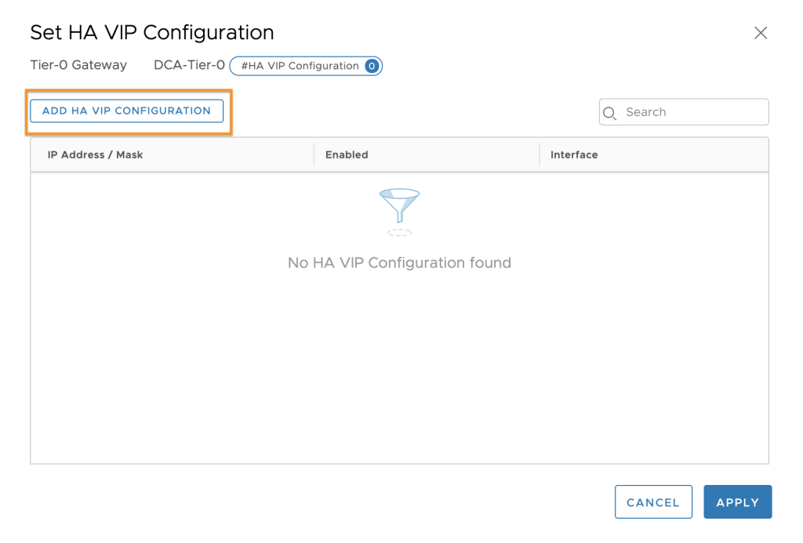Click the Set HA VIP Configuration title
This screenshot has width=803, height=543.
point(152,32)
